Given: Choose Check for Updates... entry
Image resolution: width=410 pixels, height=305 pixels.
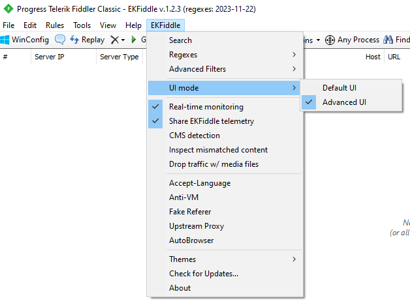Looking at the screenshot, I should pyautogui.click(x=226, y=274).
